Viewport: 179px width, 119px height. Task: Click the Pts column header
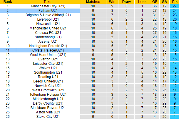coord(175,1)
